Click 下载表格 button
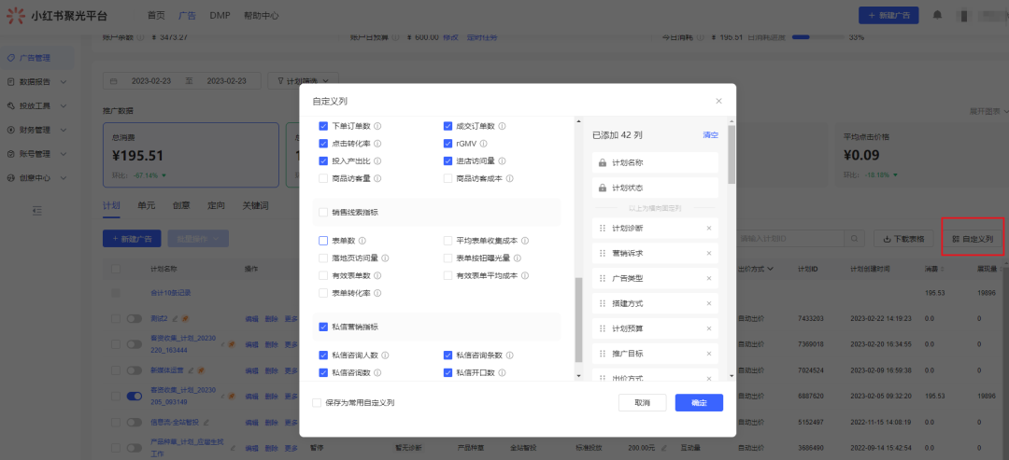 tap(903, 239)
